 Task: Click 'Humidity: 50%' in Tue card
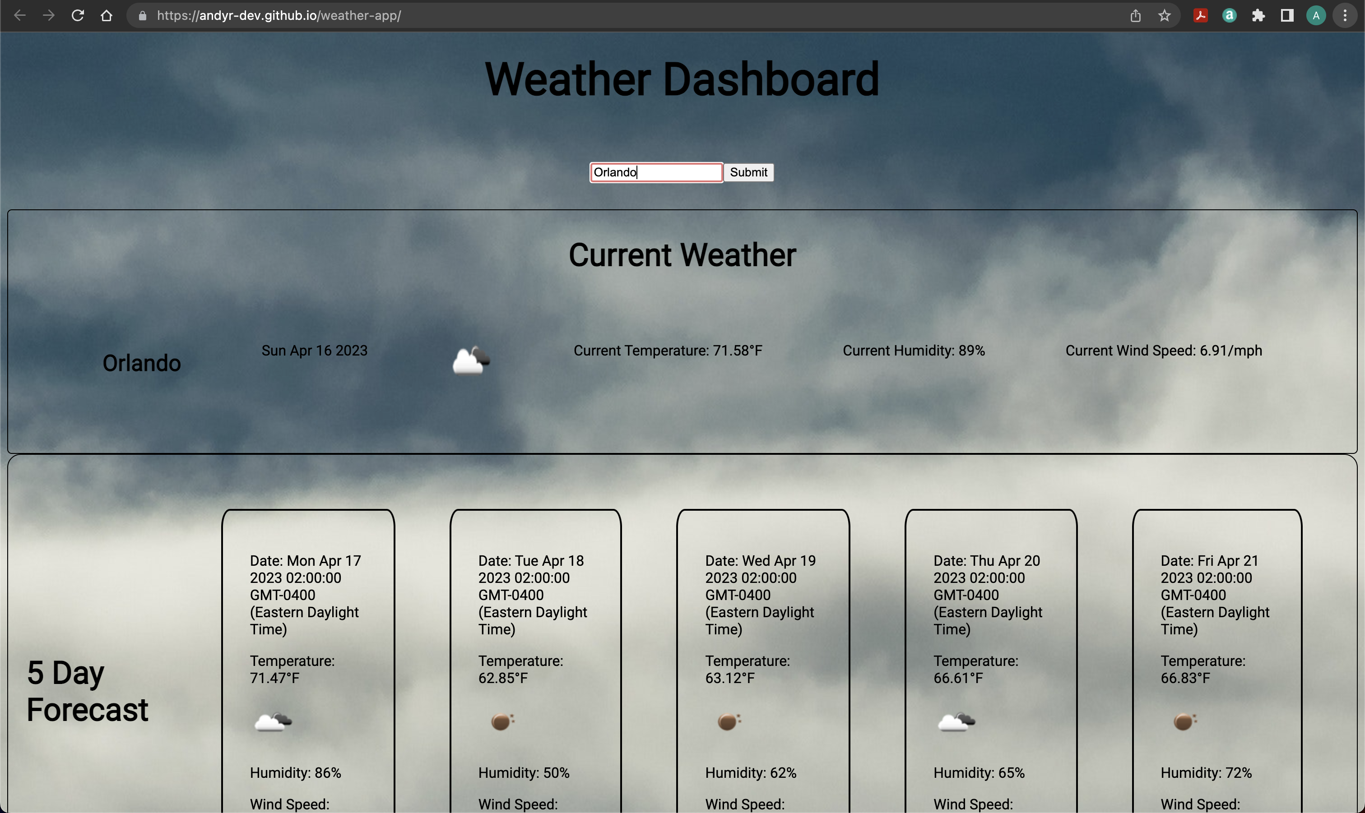point(524,773)
